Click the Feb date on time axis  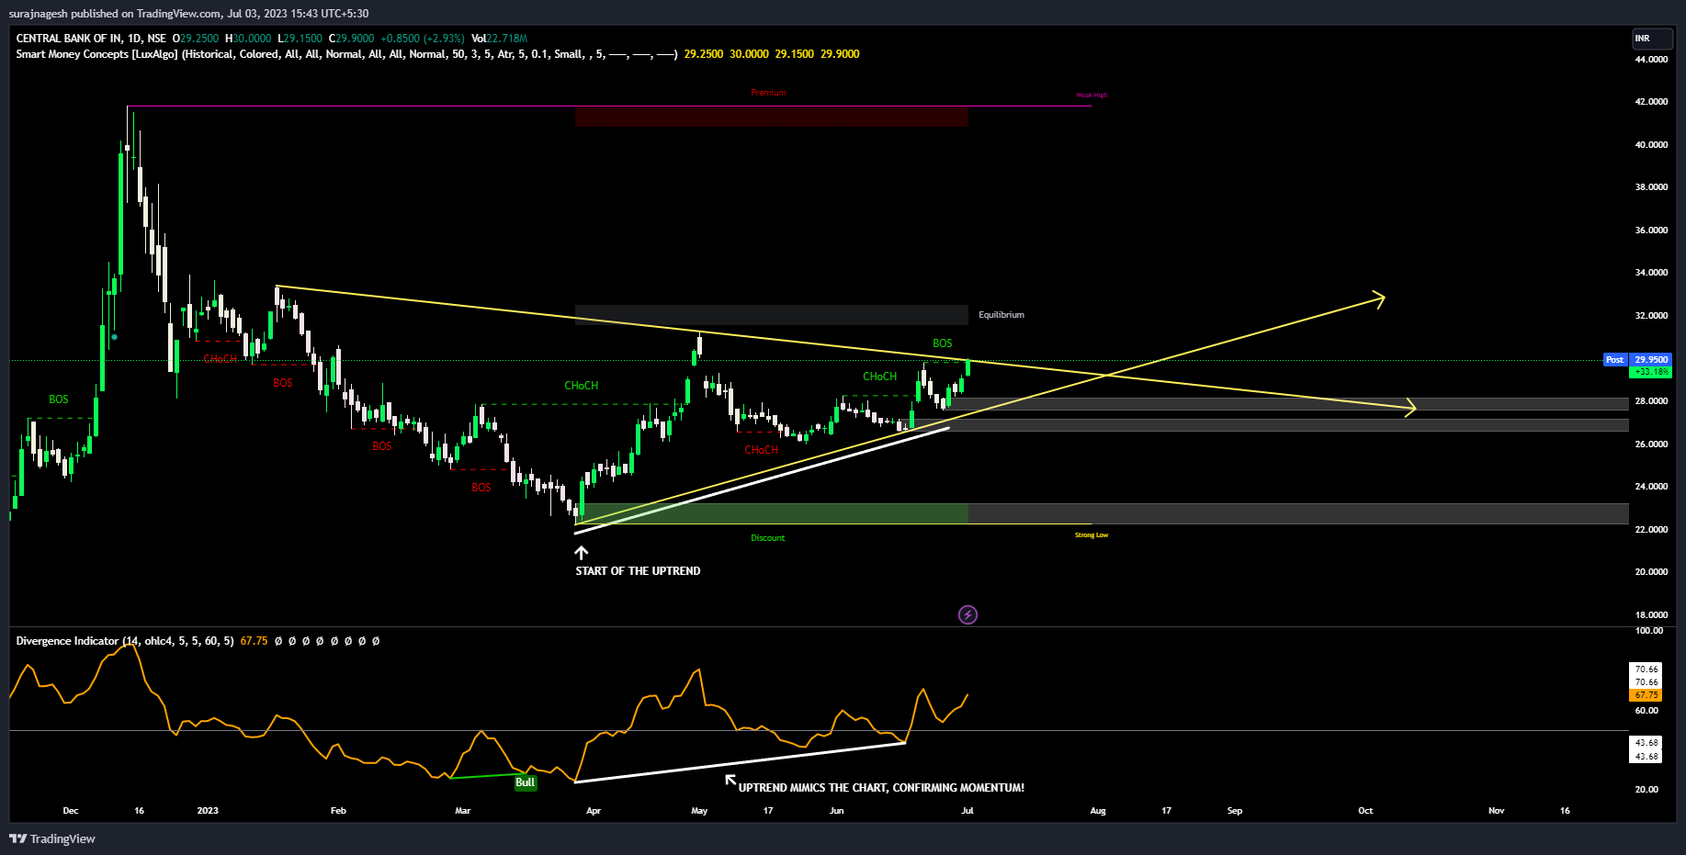coord(338,811)
